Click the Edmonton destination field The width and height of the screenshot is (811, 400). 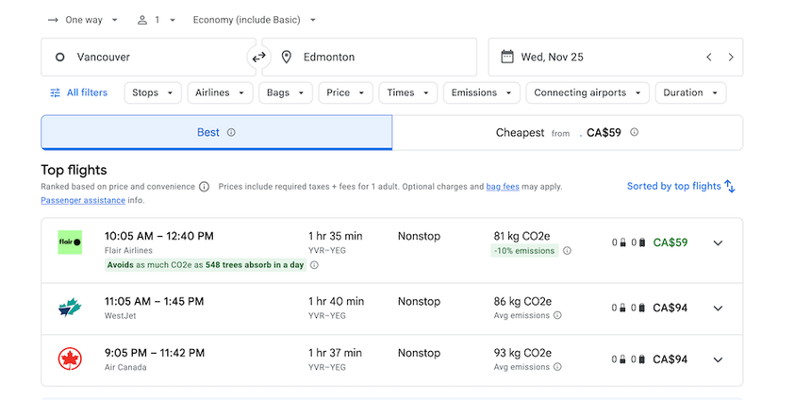click(370, 57)
